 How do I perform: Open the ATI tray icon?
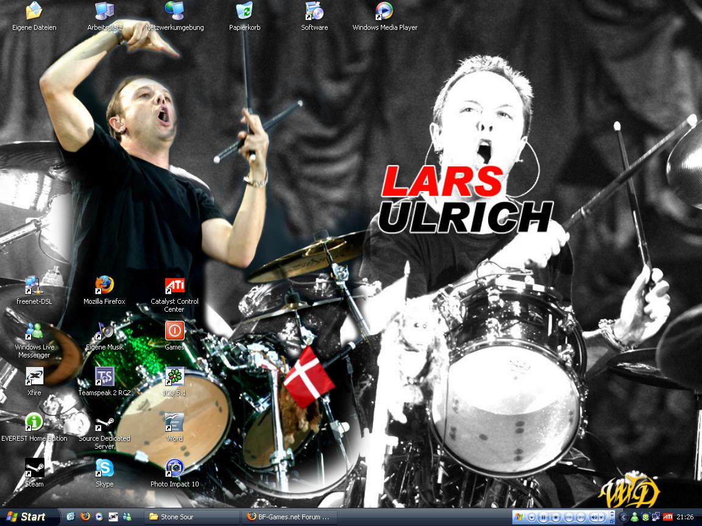pyautogui.click(x=668, y=517)
